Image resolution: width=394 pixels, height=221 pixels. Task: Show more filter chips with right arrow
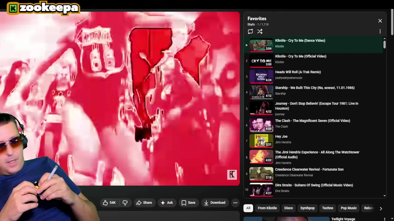[381, 208]
